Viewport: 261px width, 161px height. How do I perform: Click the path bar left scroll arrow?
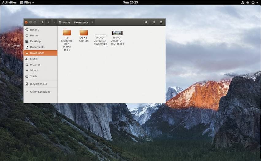pos(55,22)
